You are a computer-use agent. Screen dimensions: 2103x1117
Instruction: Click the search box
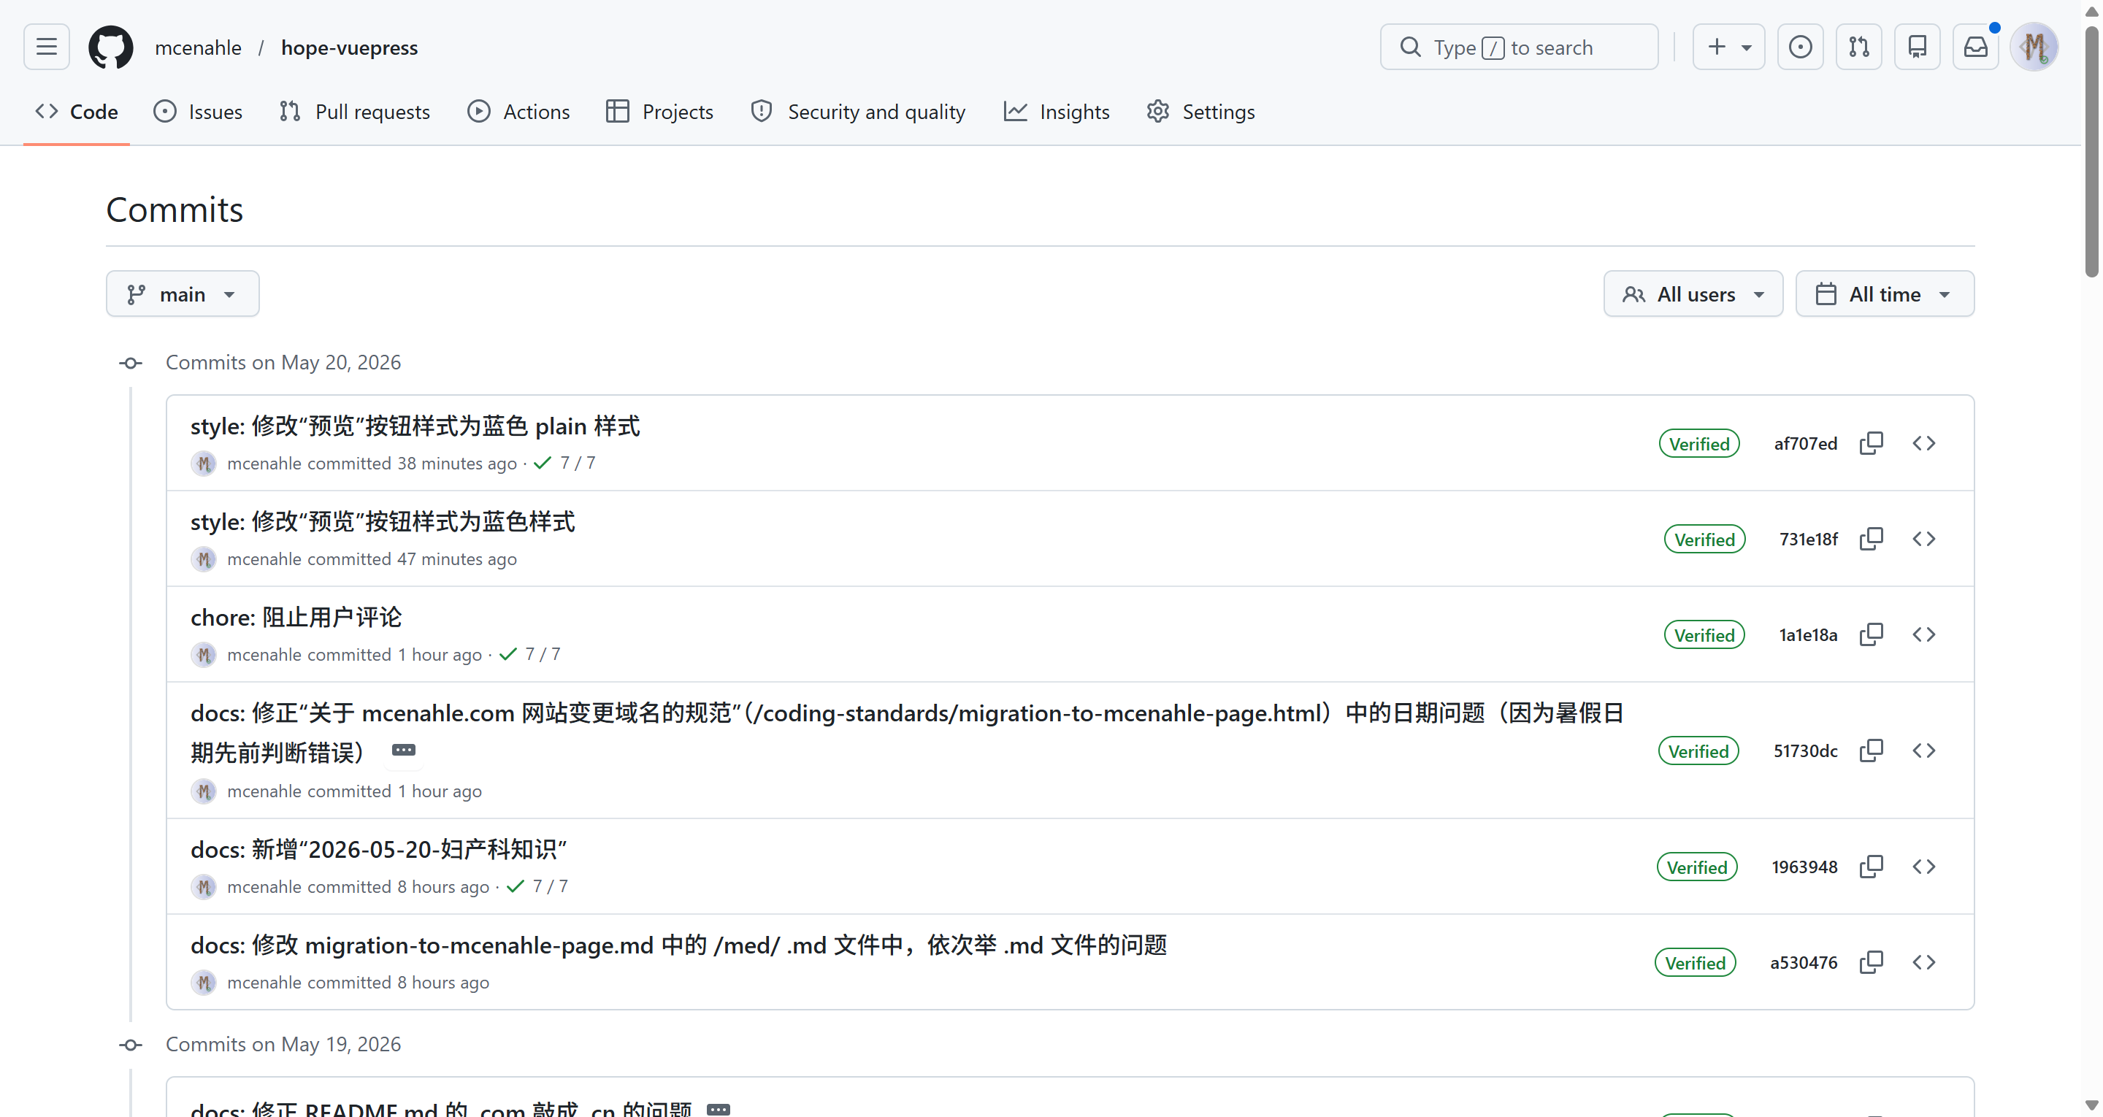pos(1519,47)
